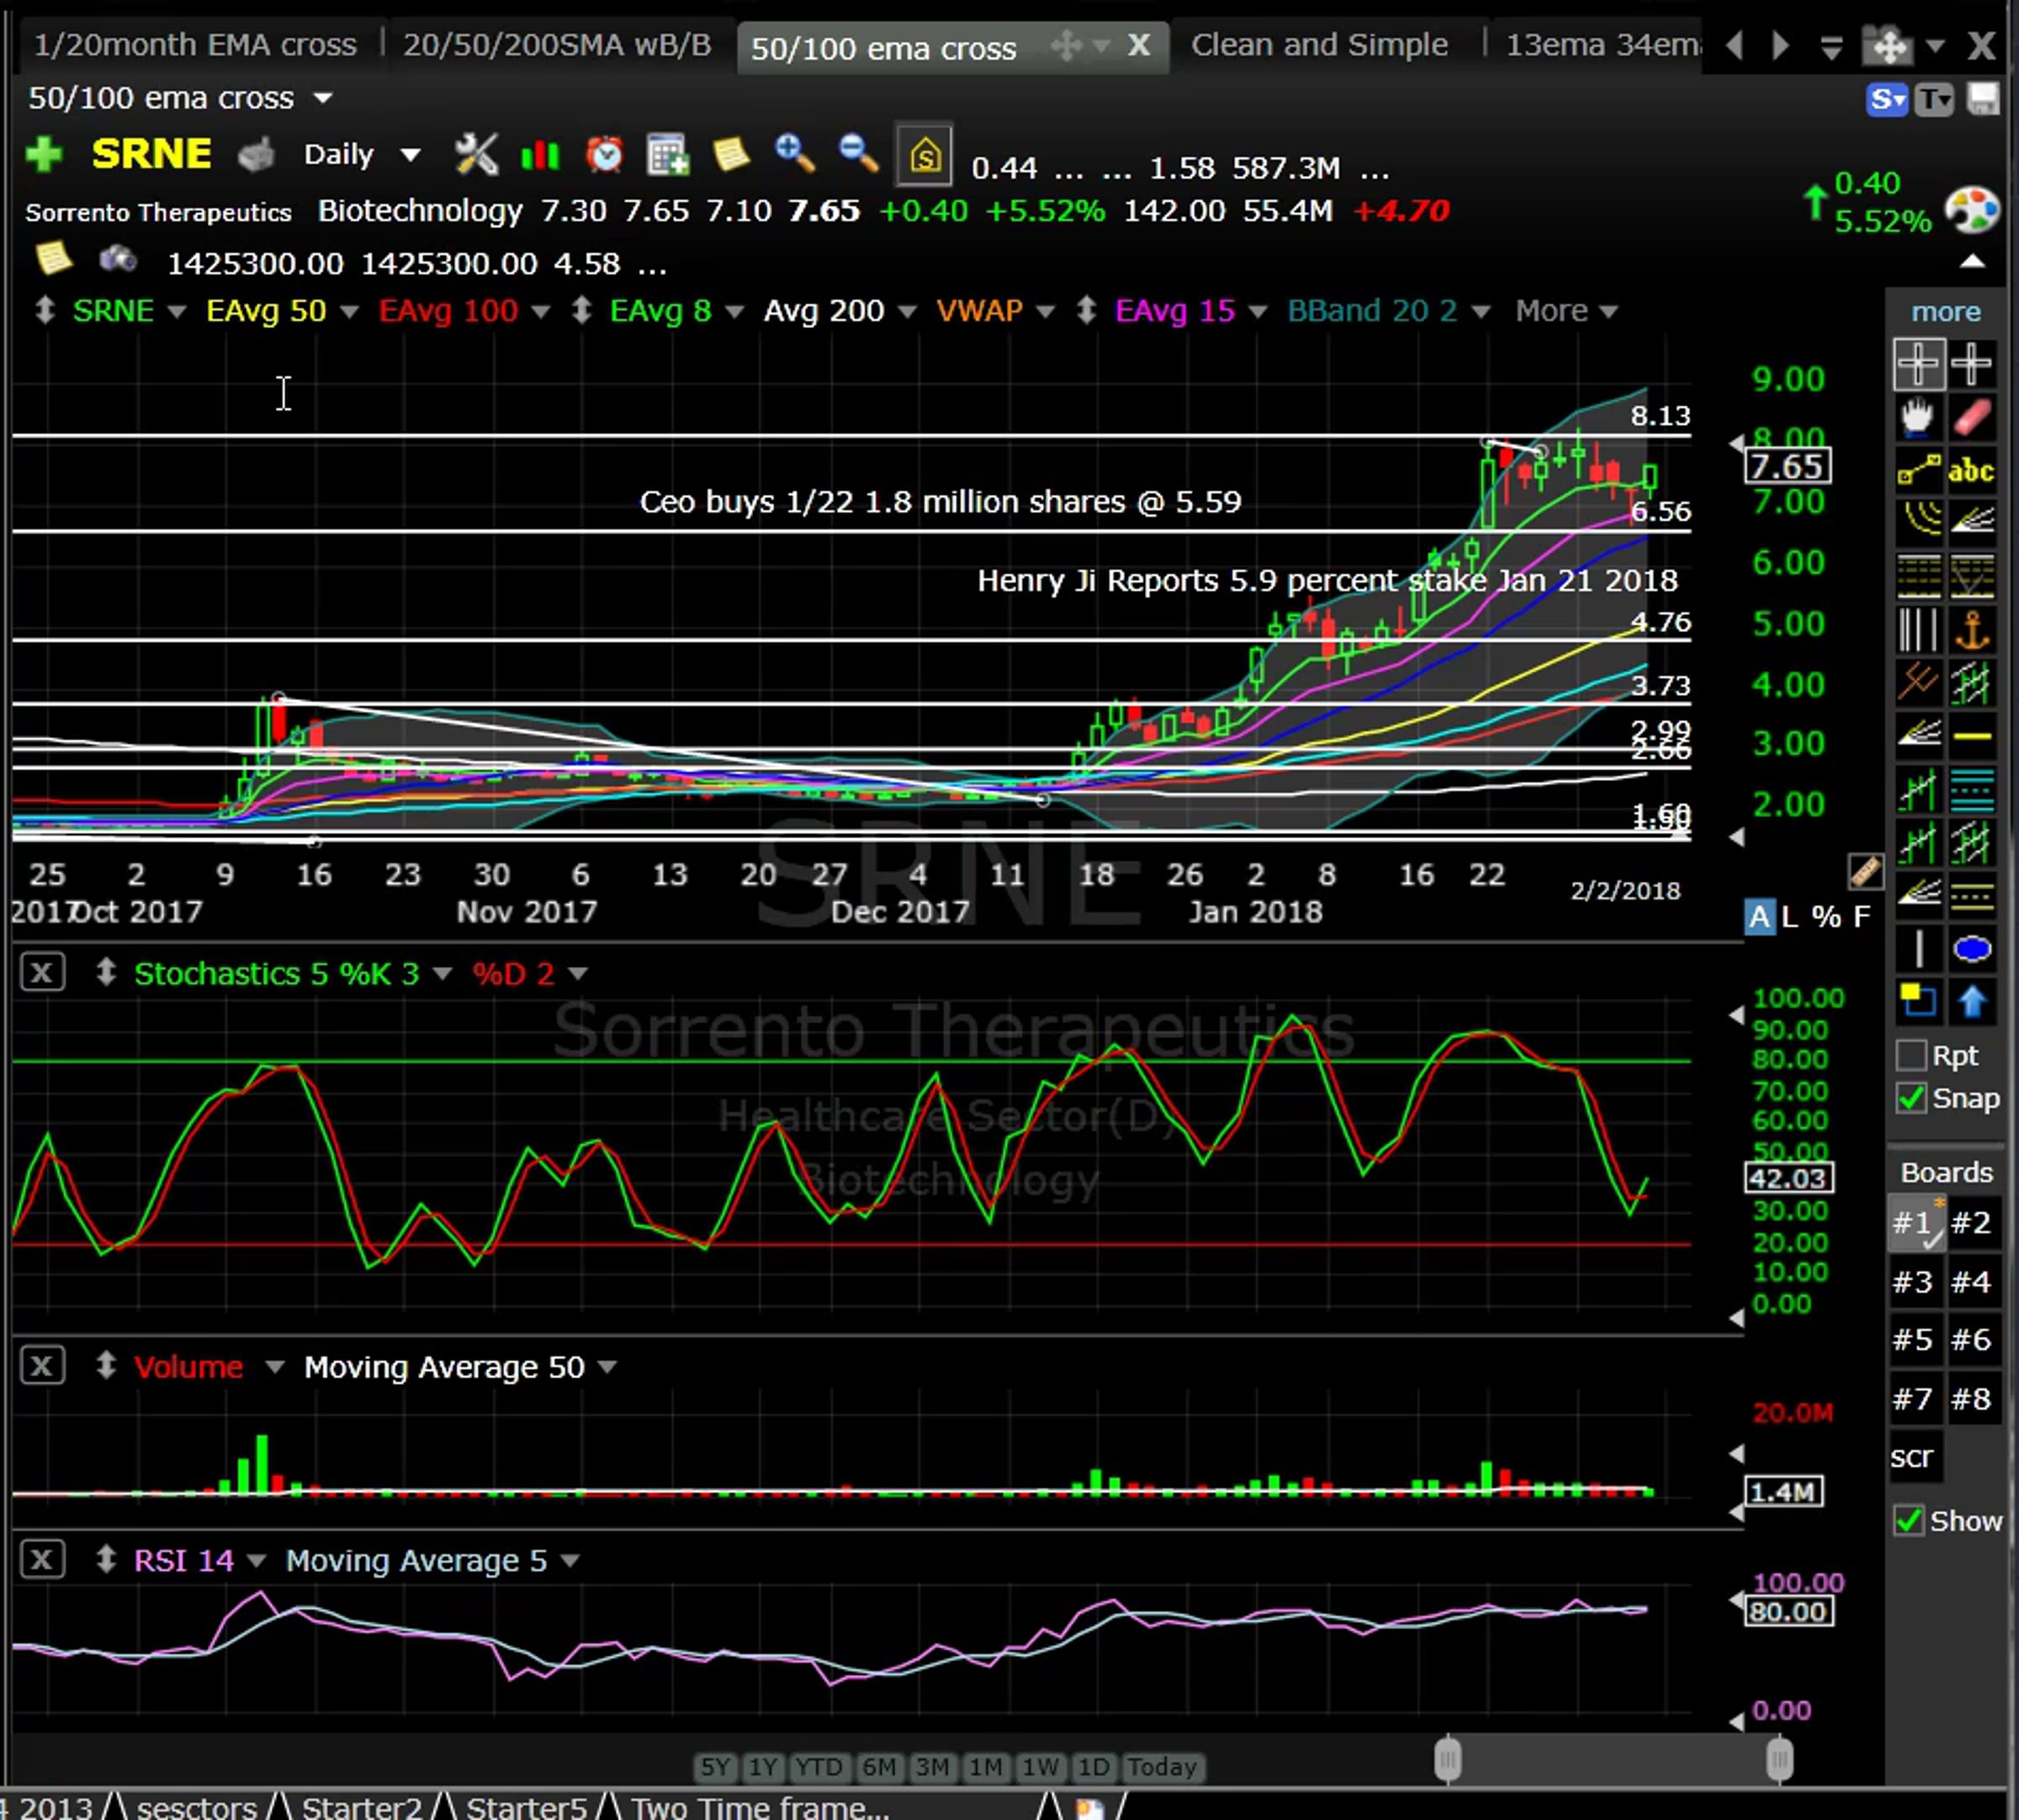Select the blue ellipse drawing tool
Screen dimensions: 2019x1820
click(x=1972, y=949)
